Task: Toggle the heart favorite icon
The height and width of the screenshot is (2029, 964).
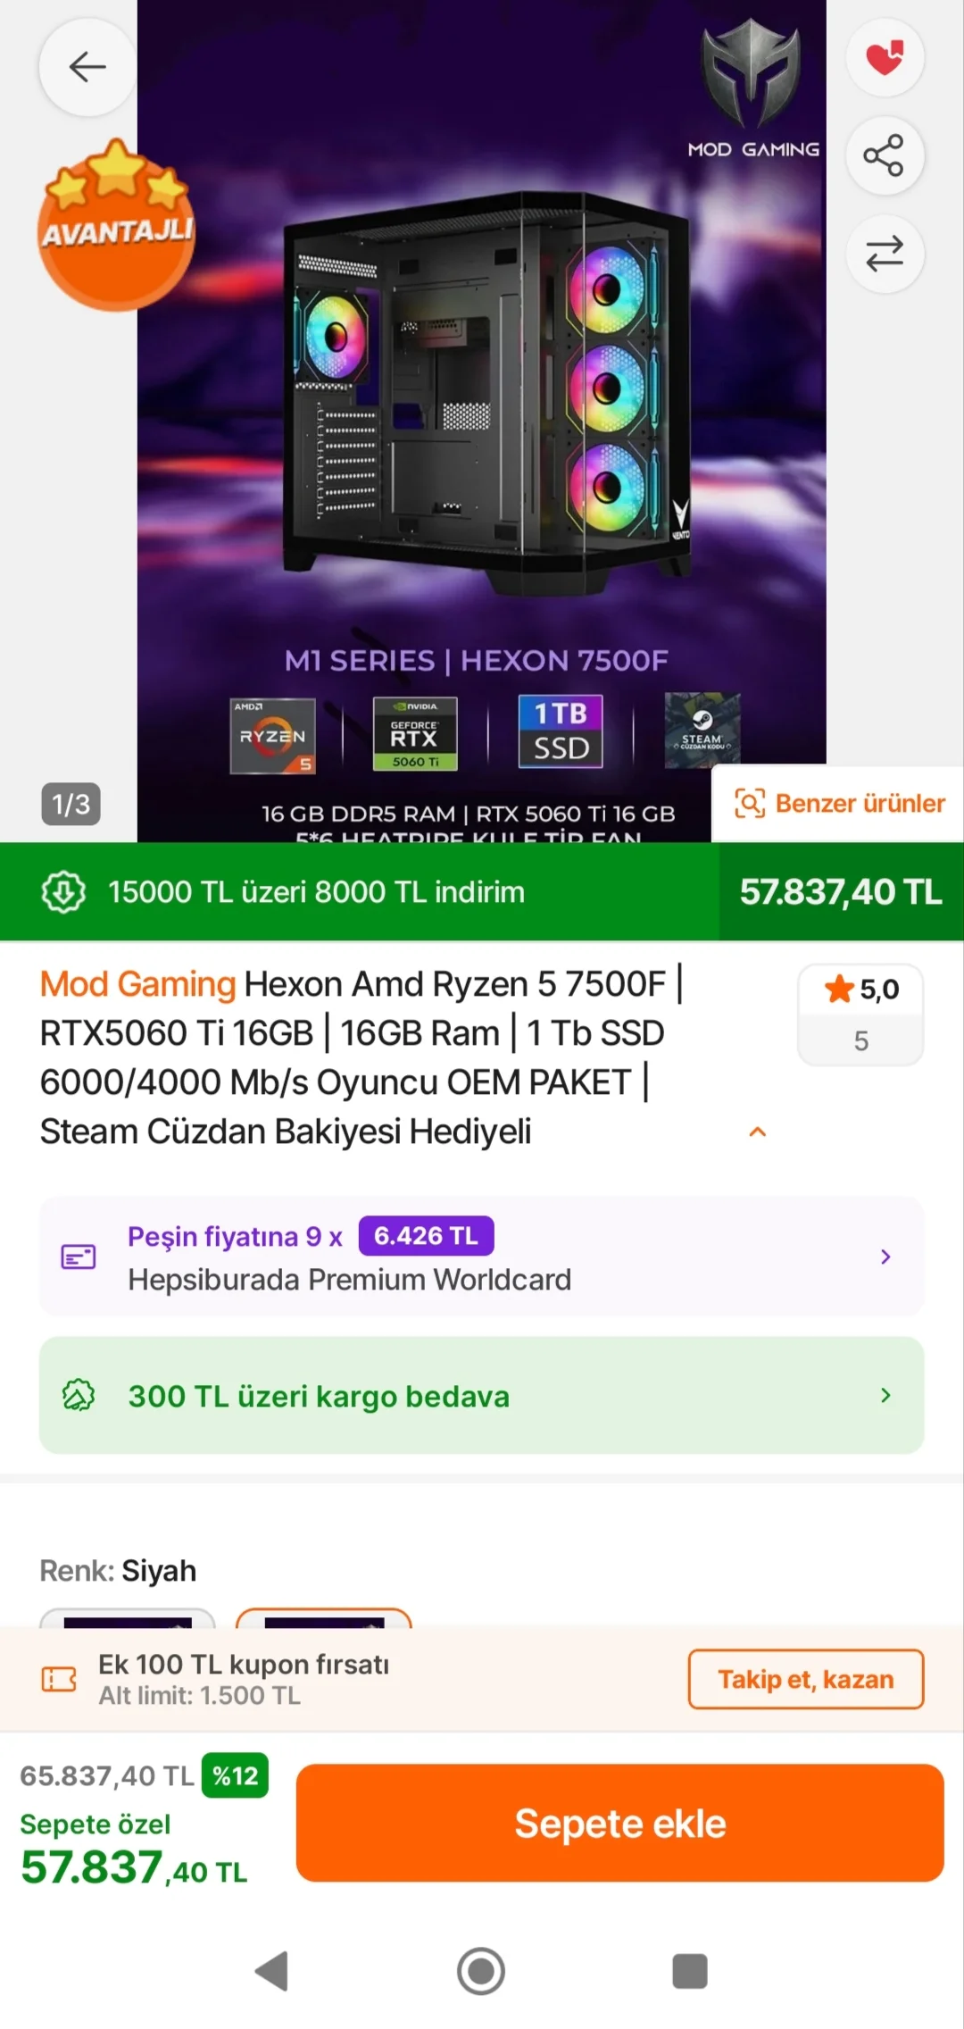Action: tap(885, 57)
